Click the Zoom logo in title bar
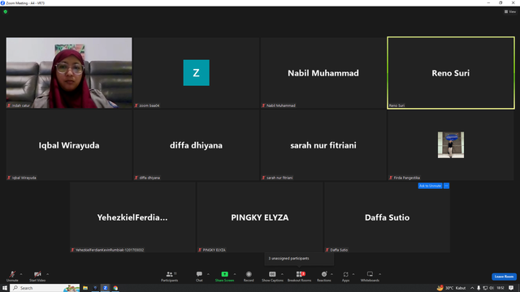 click(2, 3)
